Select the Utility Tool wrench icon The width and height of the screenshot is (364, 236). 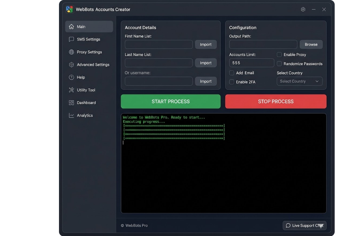click(71, 90)
